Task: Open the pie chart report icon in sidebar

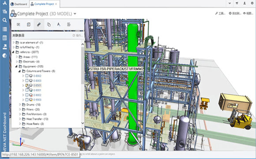Action: tap(5, 55)
